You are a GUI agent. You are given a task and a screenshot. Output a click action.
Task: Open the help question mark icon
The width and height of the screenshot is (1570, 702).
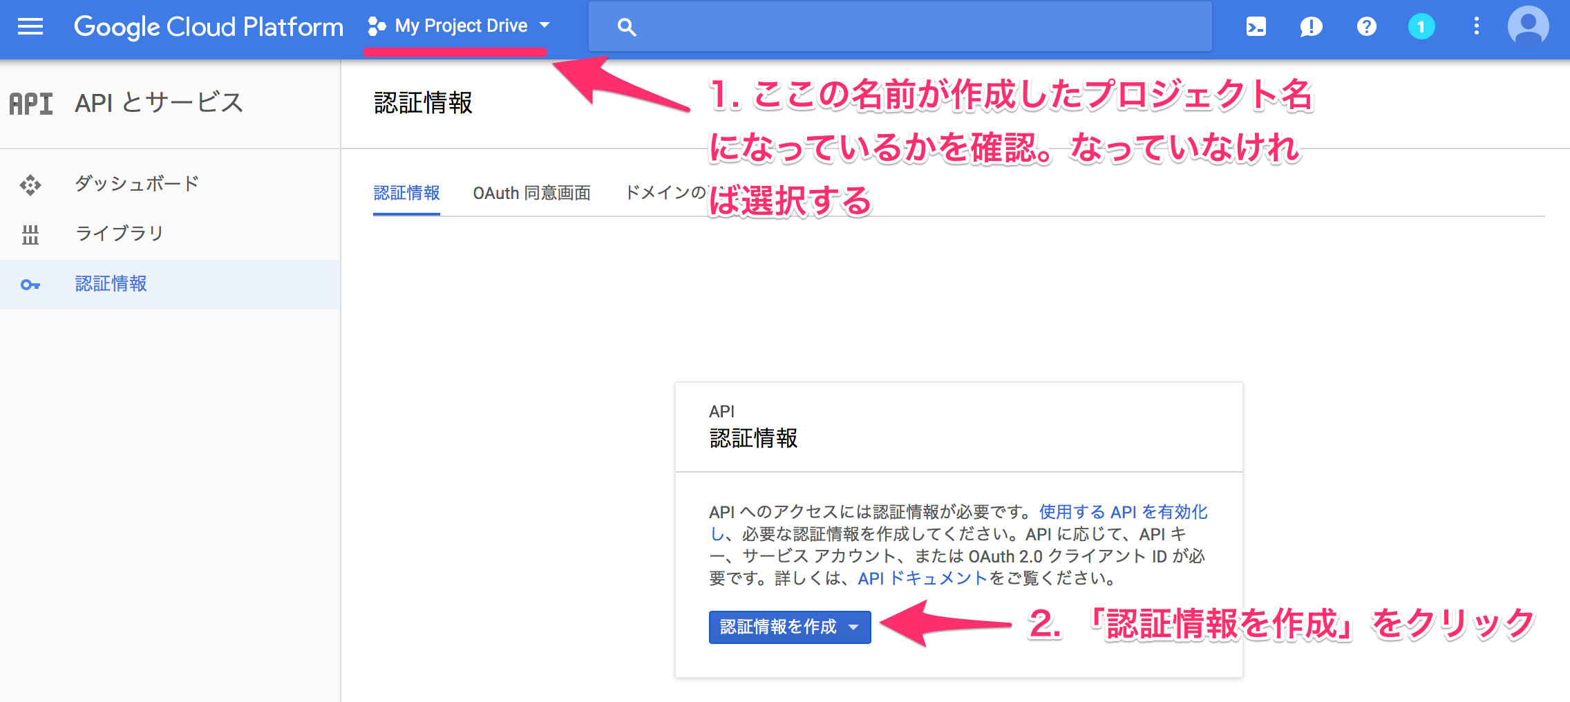[1366, 27]
